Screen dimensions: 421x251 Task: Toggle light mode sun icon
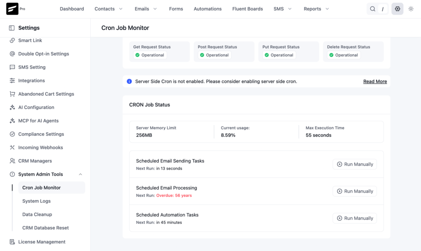pos(411,9)
